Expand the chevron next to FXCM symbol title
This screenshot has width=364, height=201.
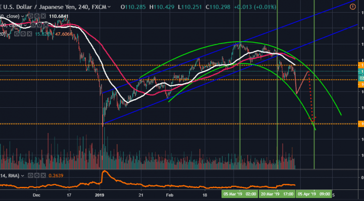tap(109, 7)
